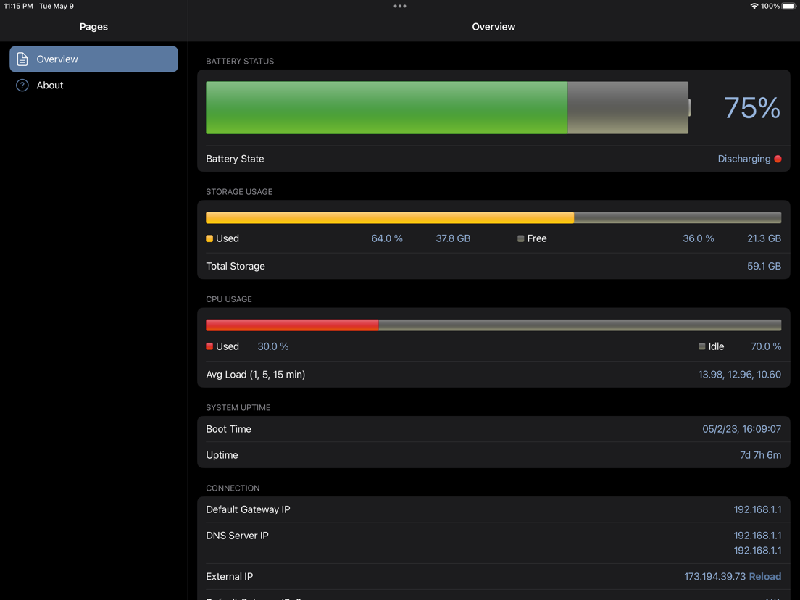The image size is (800, 600).
Task: Click the Overview document icon
Action: pyautogui.click(x=22, y=59)
